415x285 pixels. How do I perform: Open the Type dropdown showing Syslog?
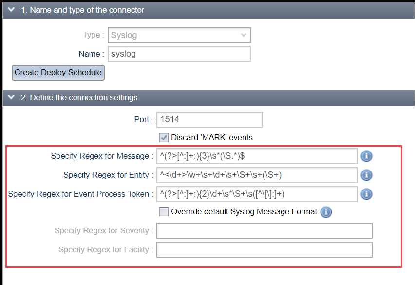(x=179, y=35)
